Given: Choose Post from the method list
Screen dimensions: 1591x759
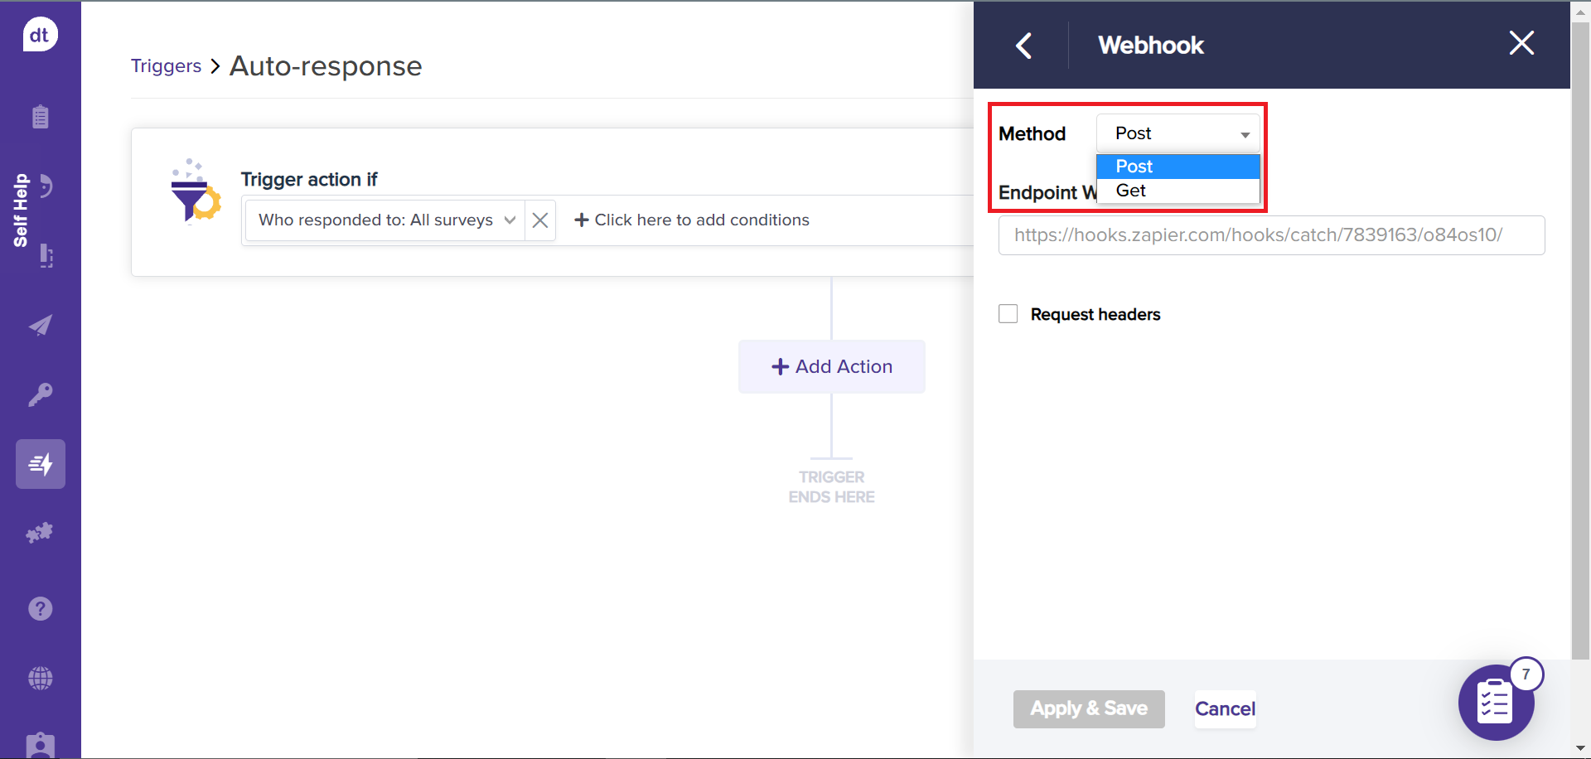Looking at the screenshot, I should tap(1134, 167).
